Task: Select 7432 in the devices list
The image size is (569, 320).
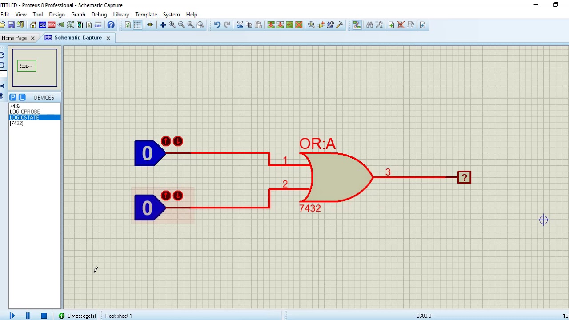Action: pos(35,106)
